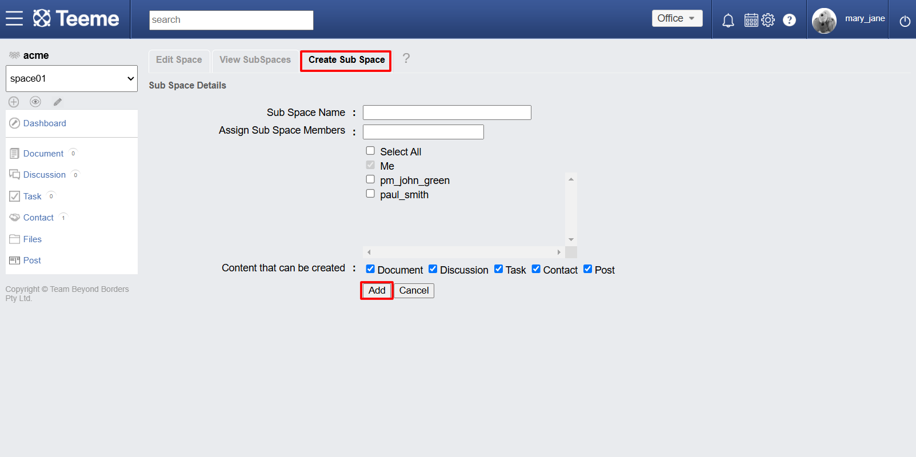Viewport: 916px width, 457px height.
Task: Open the Office dropdown in header
Action: pyautogui.click(x=677, y=18)
